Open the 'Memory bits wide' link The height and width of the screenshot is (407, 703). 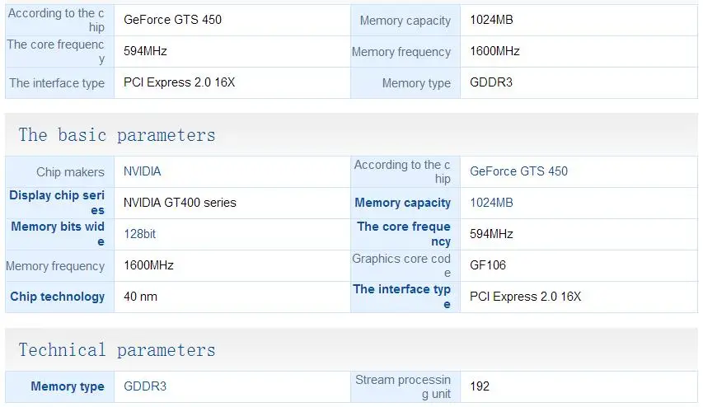(x=58, y=234)
